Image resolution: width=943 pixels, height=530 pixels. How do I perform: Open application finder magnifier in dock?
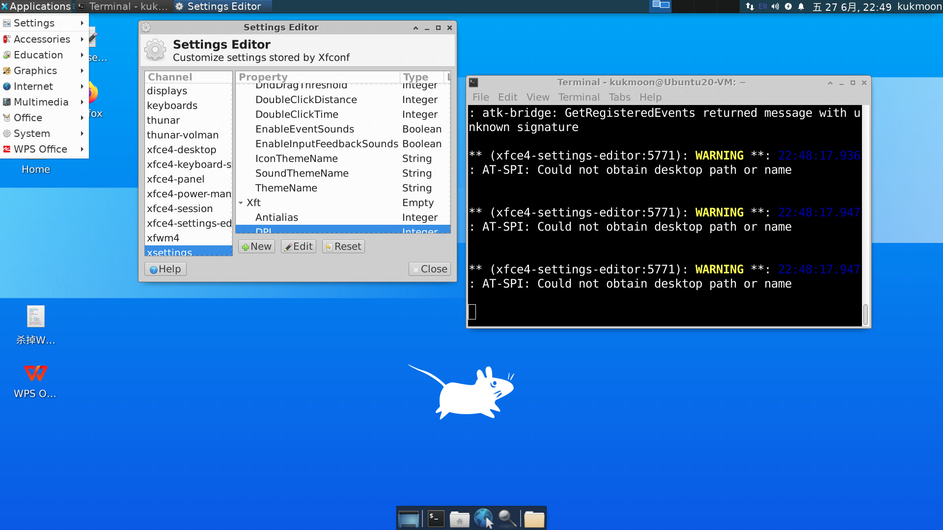coord(507,519)
